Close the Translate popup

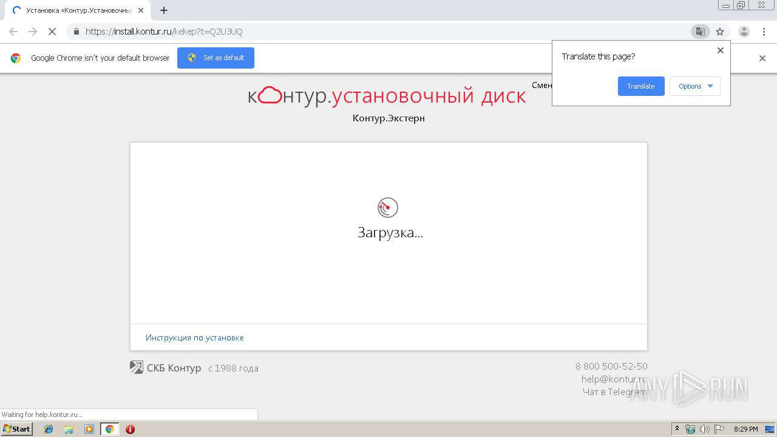click(721, 50)
